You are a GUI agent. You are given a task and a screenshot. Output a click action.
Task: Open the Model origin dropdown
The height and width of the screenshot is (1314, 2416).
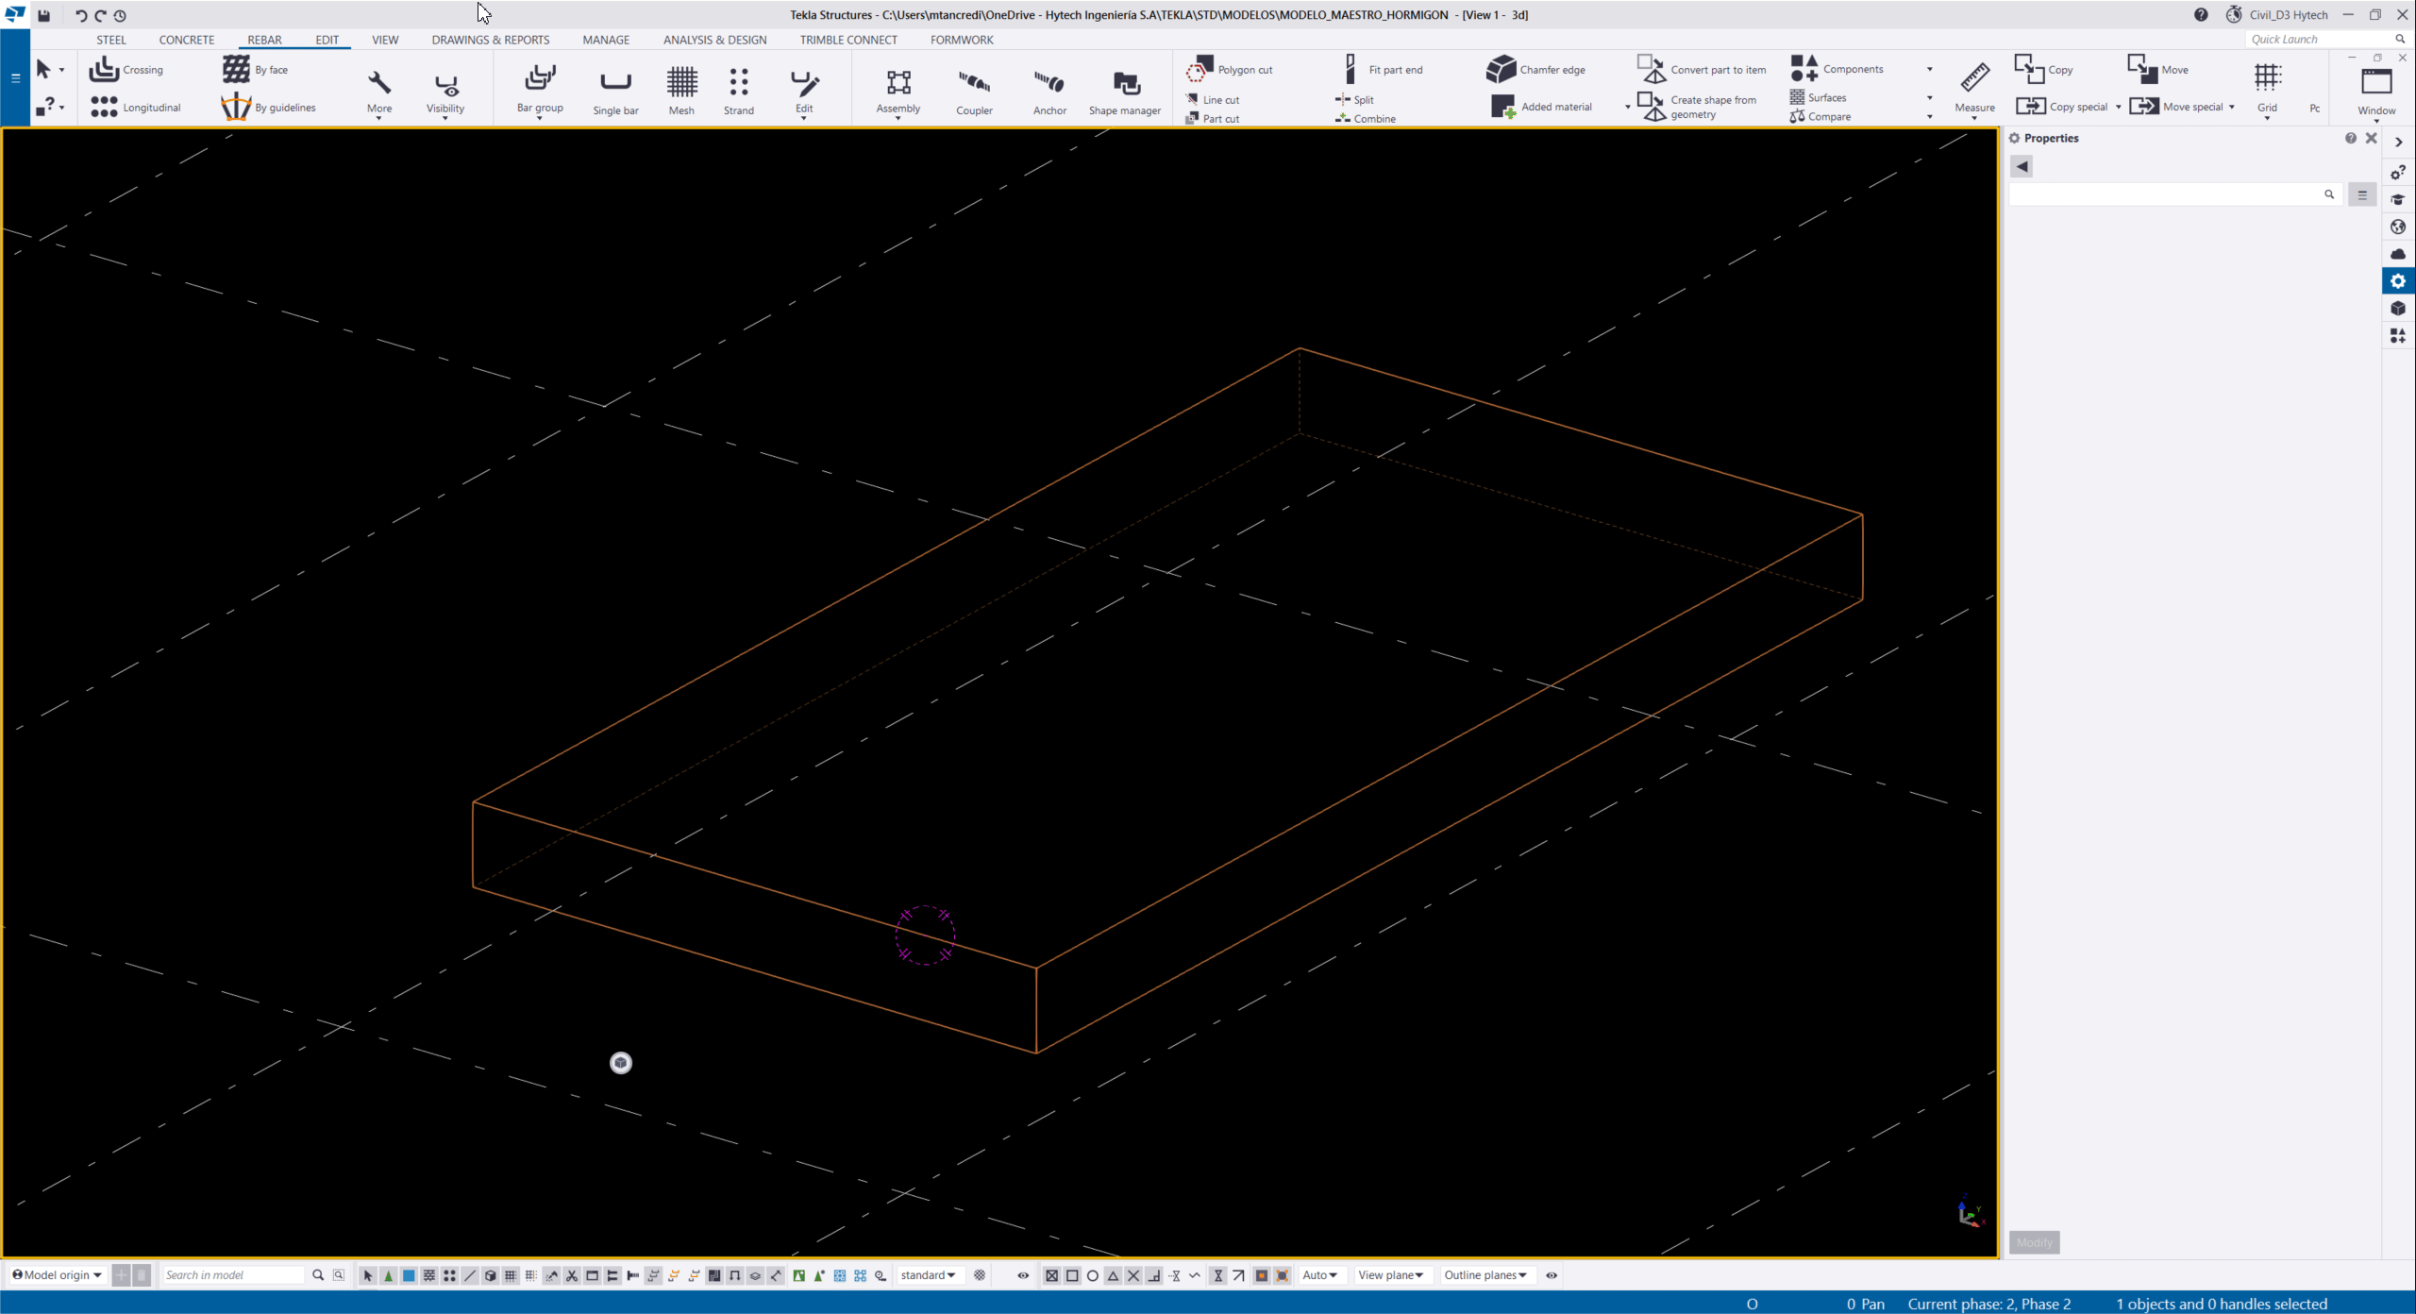pos(57,1275)
